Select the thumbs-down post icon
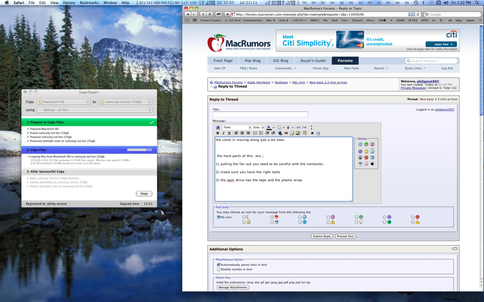Image resolution: width=484 pixels, height=302 pixels. point(272,217)
